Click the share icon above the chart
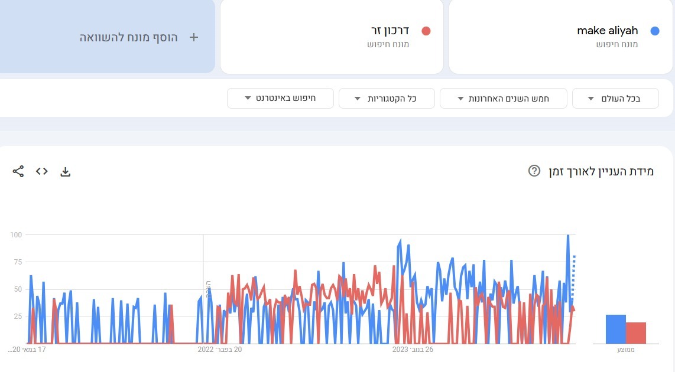675x372 pixels. click(x=18, y=171)
